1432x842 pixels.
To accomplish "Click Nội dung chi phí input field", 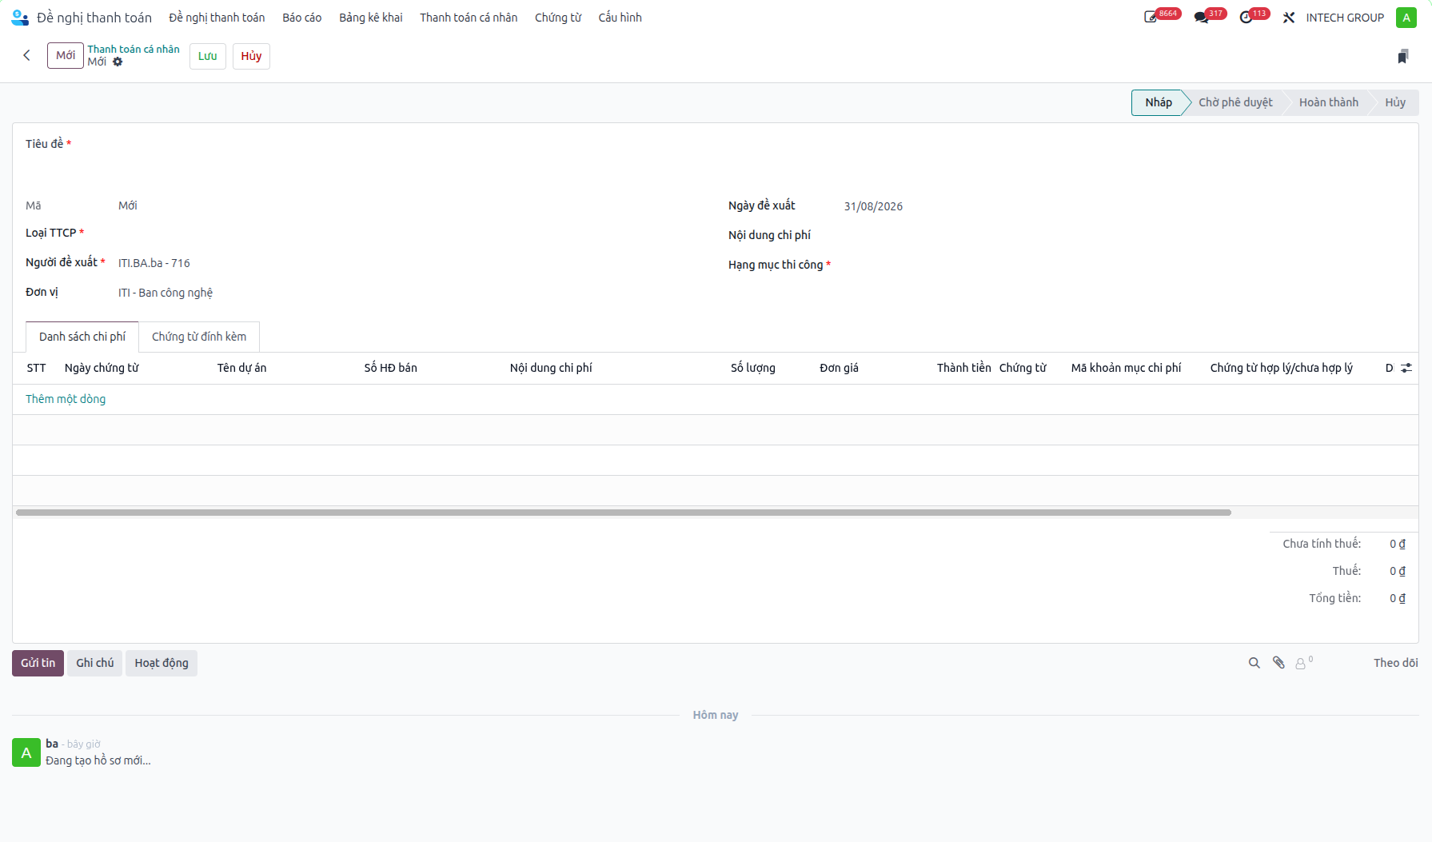I will pos(1124,236).
